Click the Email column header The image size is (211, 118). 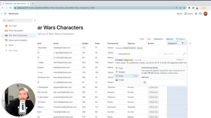(x=56, y=44)
